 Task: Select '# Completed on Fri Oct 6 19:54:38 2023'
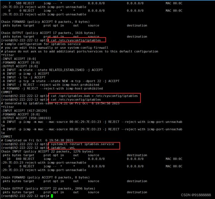pos(37,140)
